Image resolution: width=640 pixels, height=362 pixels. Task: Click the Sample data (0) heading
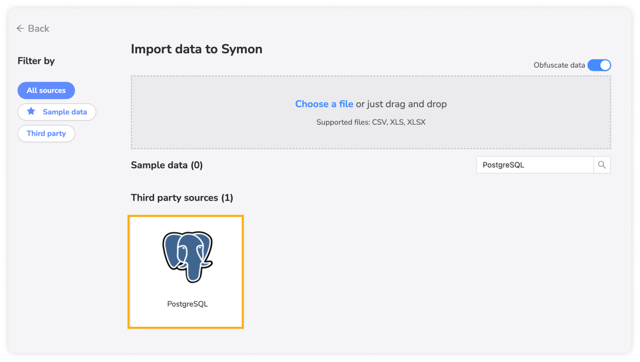[167, 165]
